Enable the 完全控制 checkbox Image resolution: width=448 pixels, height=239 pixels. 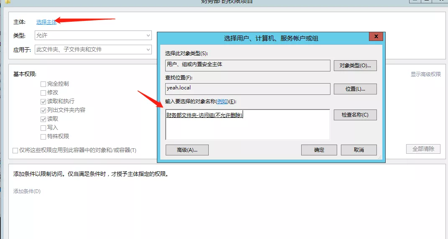pos(43,84)
